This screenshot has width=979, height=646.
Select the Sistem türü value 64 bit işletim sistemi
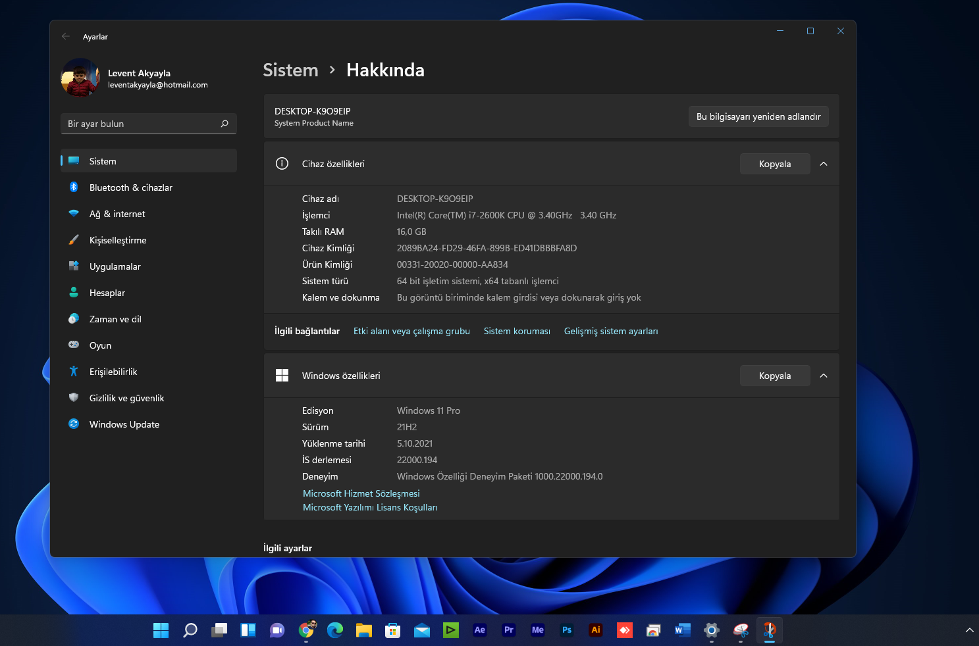[477, 281]
